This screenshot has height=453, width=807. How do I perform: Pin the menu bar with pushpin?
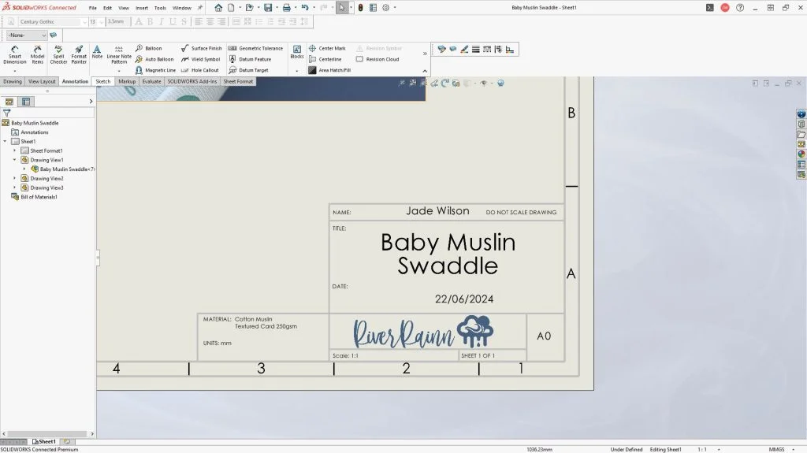(x=199, y=8)
